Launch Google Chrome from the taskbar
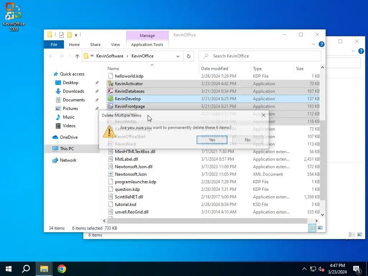This screenshot has height=276, width=368. point(62,269)
